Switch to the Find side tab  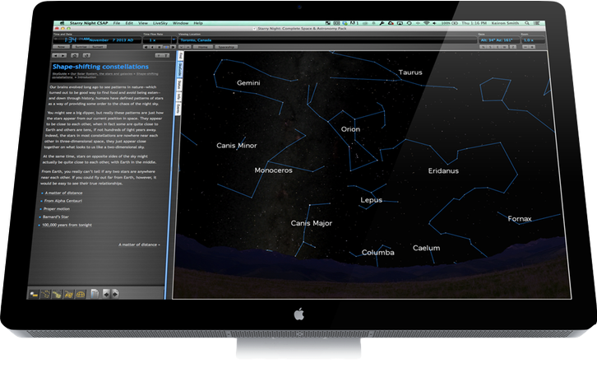pyautogui.click(x=181, y=56)
